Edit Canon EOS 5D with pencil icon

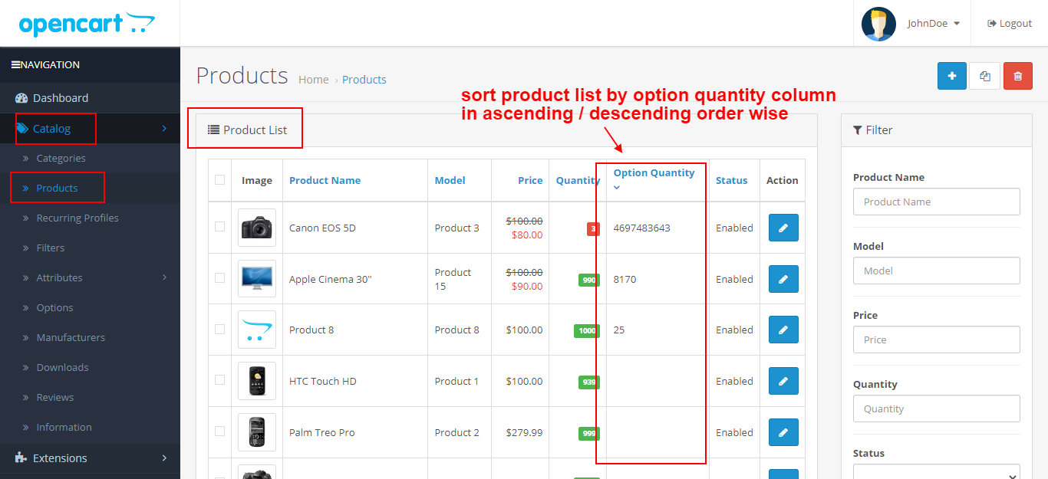click(783, 228)
